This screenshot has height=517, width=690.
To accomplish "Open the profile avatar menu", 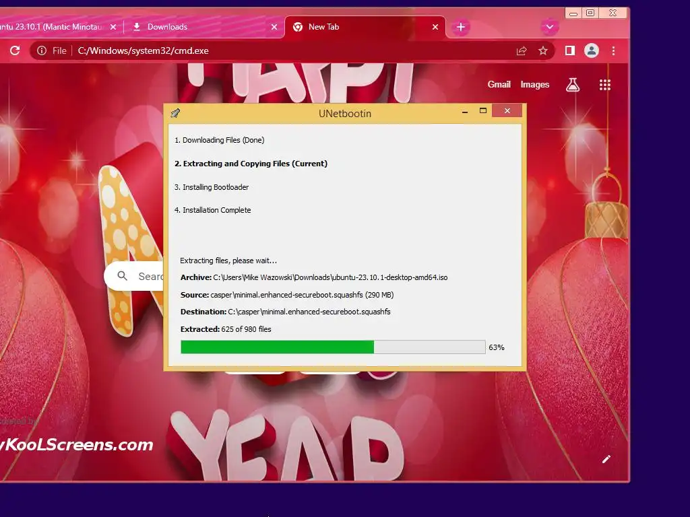I will [592, 50].
